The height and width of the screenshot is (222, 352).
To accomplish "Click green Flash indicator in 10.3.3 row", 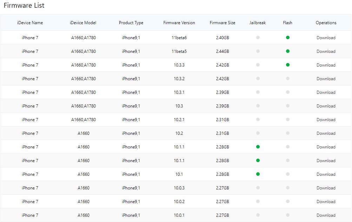I will pyautogui.click(x=288, y=65).
